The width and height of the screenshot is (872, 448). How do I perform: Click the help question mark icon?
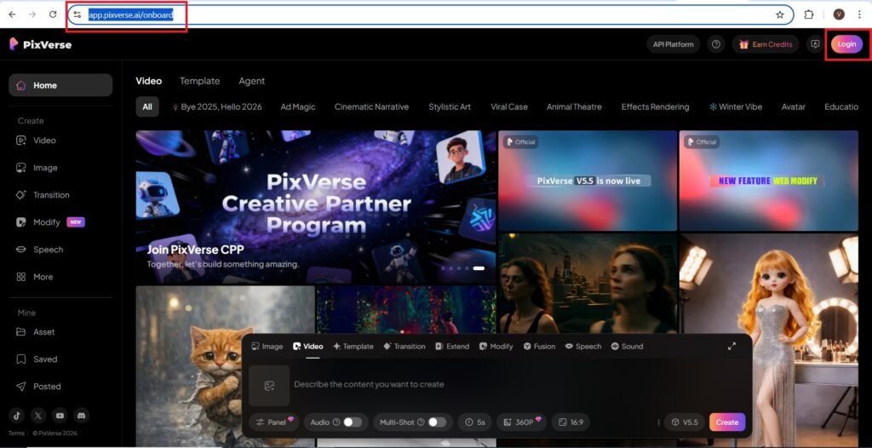point(716,44)
